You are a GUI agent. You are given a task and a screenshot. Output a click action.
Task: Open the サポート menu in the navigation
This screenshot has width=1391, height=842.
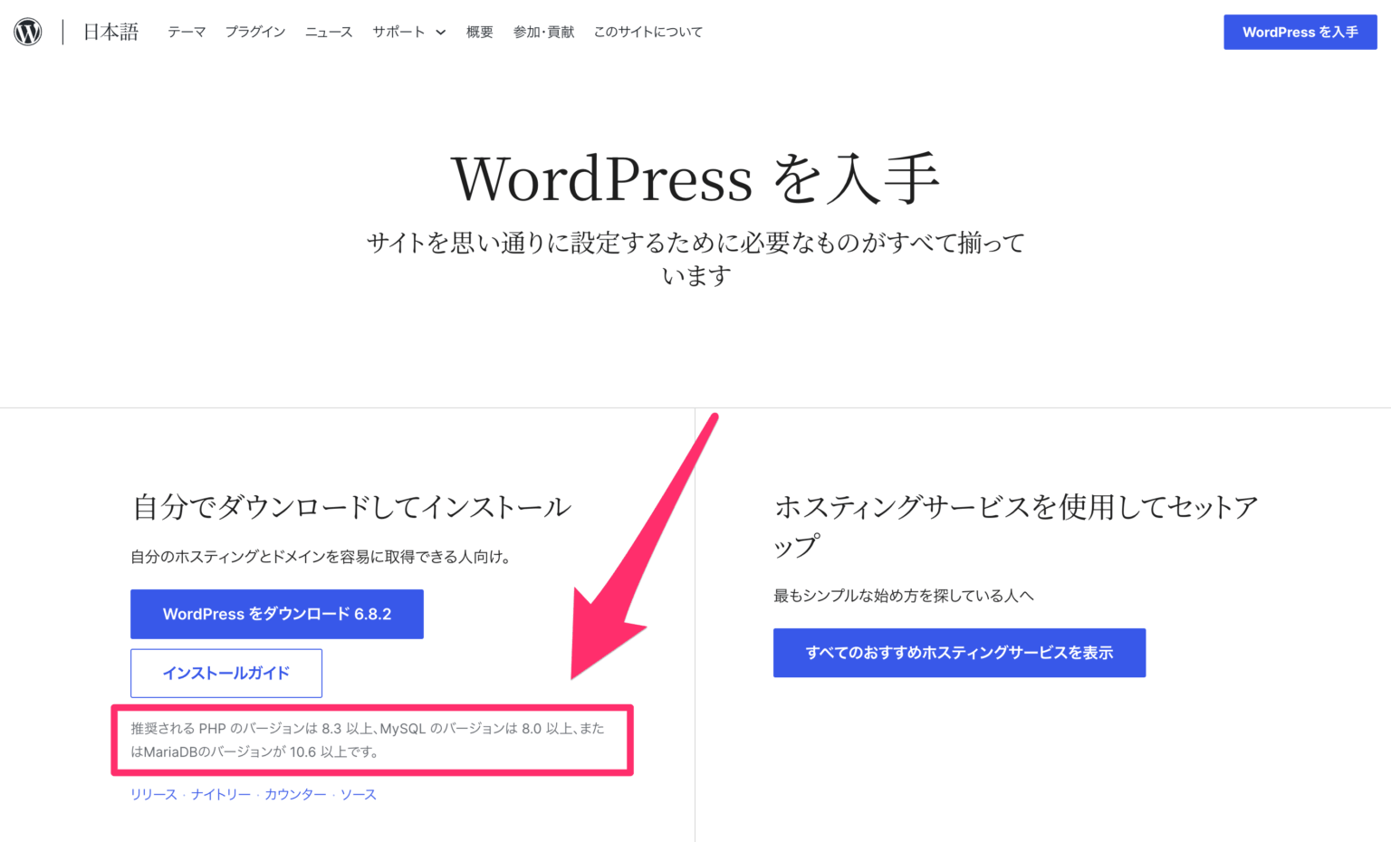coord(399,32)
